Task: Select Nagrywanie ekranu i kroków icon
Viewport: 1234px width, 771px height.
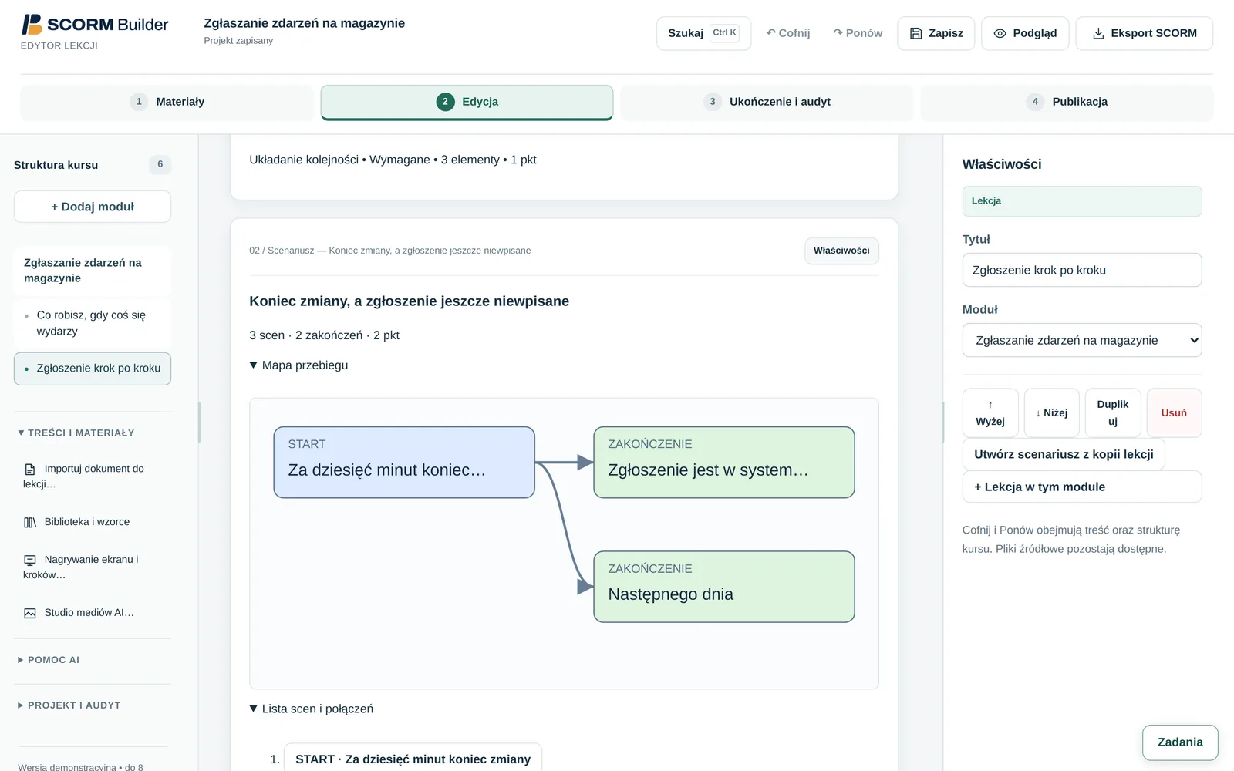Action: tap(30, 560)
